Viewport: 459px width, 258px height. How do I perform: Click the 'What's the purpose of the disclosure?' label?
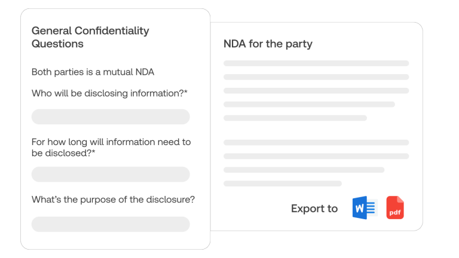tap(113, 199)
